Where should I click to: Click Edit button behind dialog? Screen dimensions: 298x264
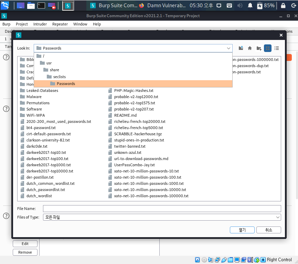tap(25, 244)
